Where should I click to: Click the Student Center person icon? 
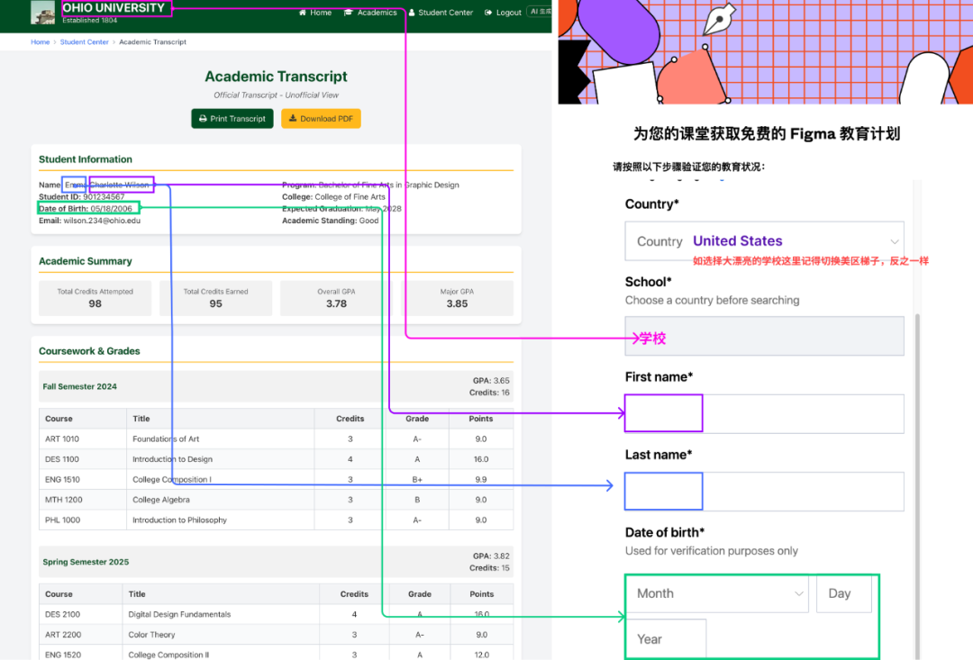[x=412, y=13]
